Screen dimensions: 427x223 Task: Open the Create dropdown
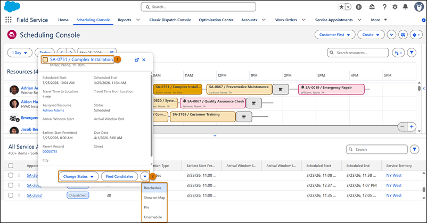pyautogui.click(x=371, y=35)
